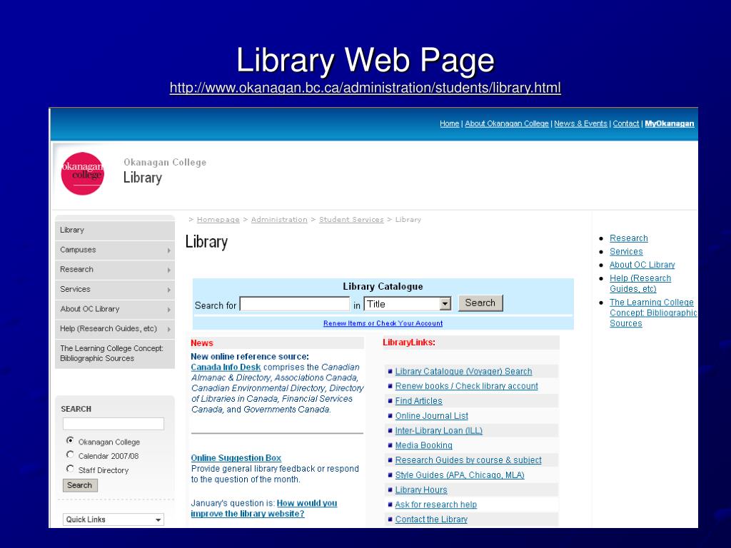Screen dimensions: 731x548
Task: Open Help (Research Guides, etc) right-side link
Action: pos(640,283)
